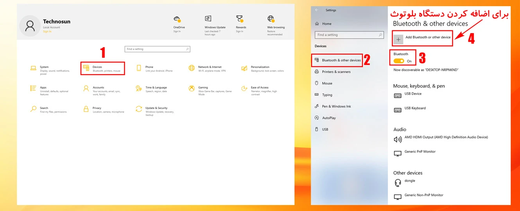Open the Mouse settings page
The width and height of the screenshot is (520, 211).
coord(327,83)
